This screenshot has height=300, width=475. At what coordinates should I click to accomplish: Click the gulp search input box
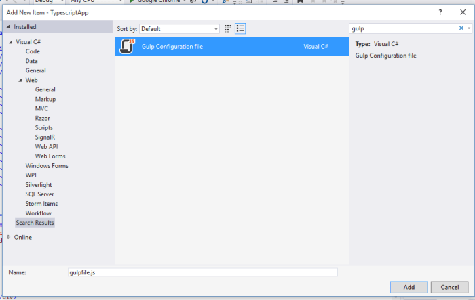pos(404,28)
